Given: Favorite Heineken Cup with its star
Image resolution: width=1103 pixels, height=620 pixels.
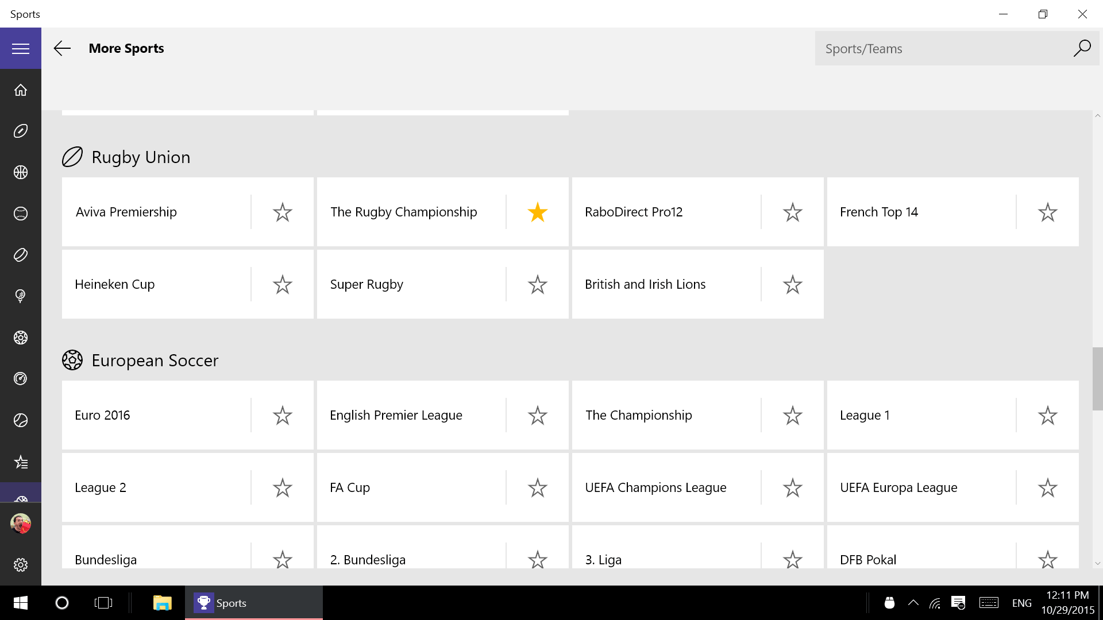Looking at the screenshot, I should [283, 285].
